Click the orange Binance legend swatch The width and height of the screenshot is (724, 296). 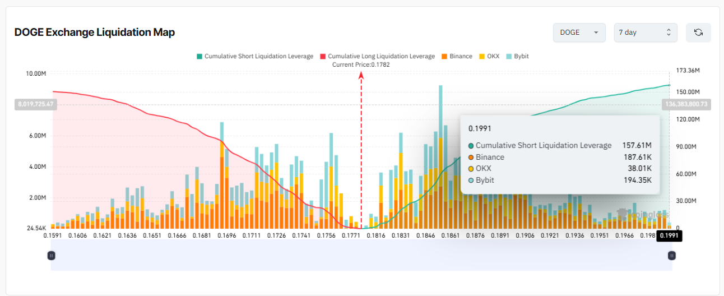point(444,57)
